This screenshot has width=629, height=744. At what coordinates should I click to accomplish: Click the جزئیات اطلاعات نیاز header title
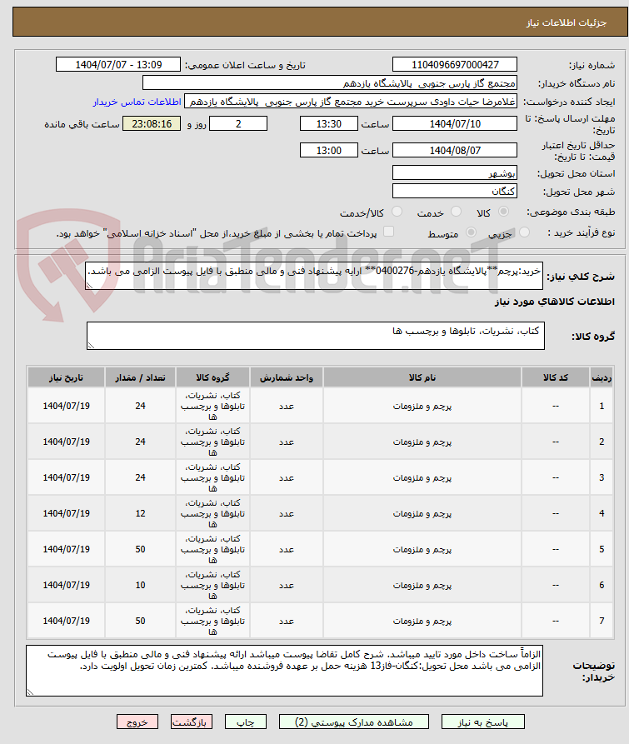(567, 22)
